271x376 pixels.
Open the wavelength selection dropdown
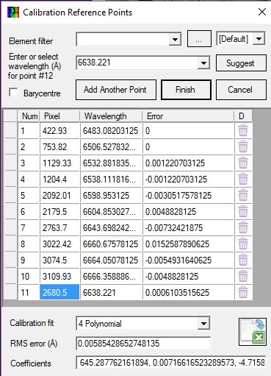(203, 63)
